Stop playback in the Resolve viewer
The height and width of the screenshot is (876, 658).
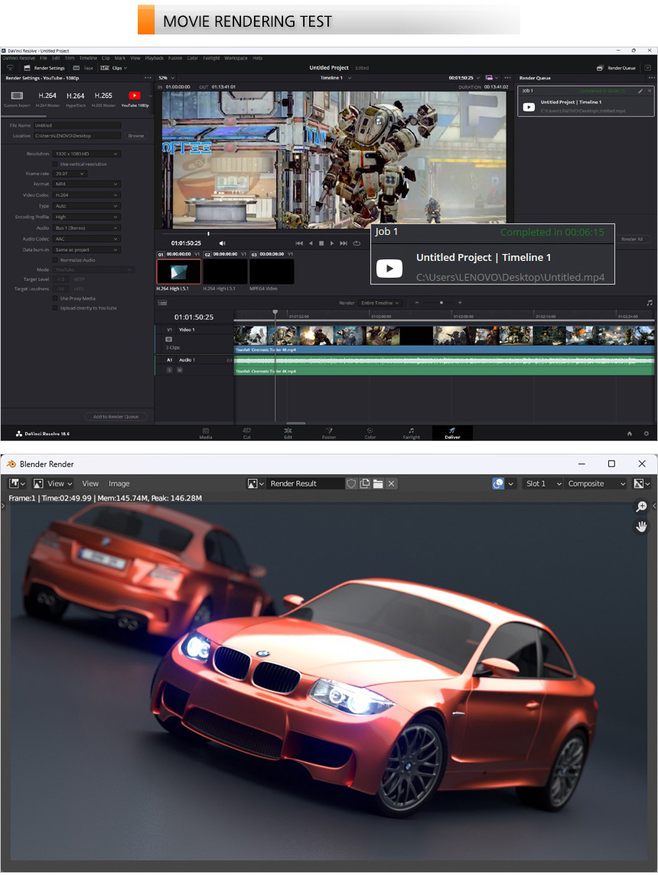click(x=321, y=243)
